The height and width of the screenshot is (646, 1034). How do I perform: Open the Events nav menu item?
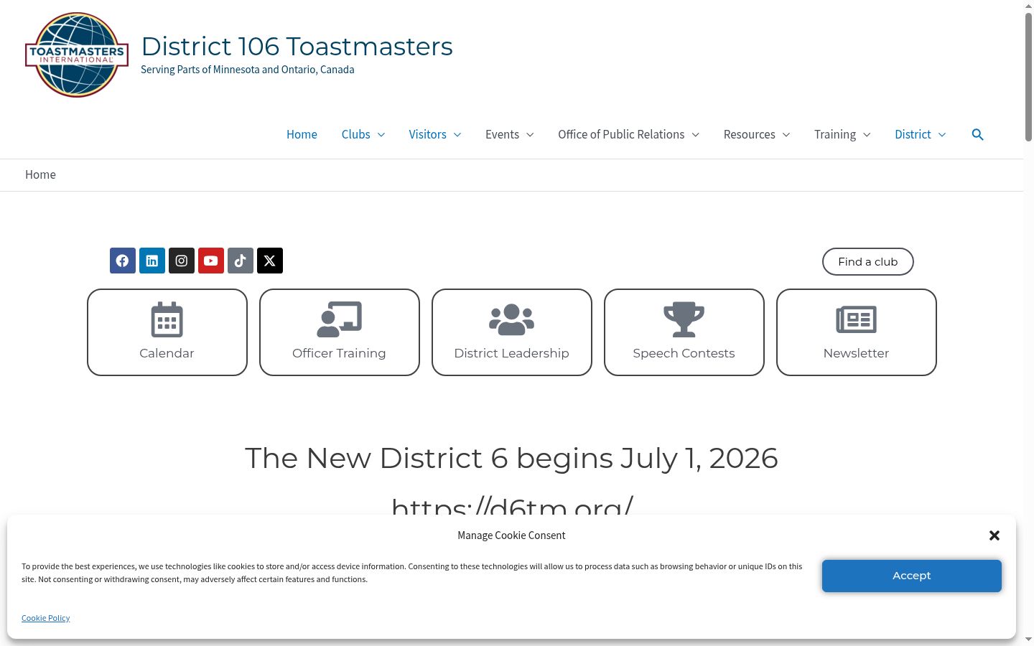pos(502,134)
